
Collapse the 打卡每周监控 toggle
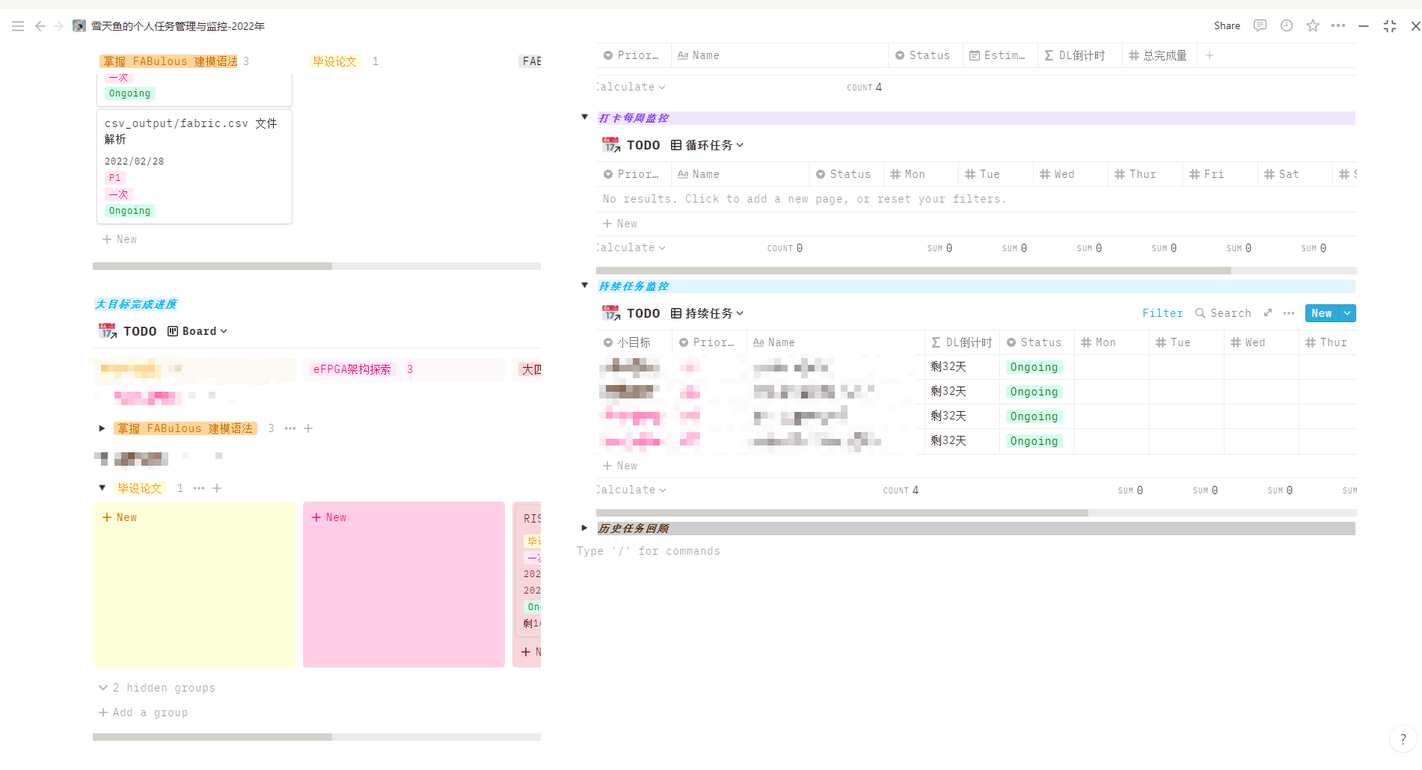point(585,117)
